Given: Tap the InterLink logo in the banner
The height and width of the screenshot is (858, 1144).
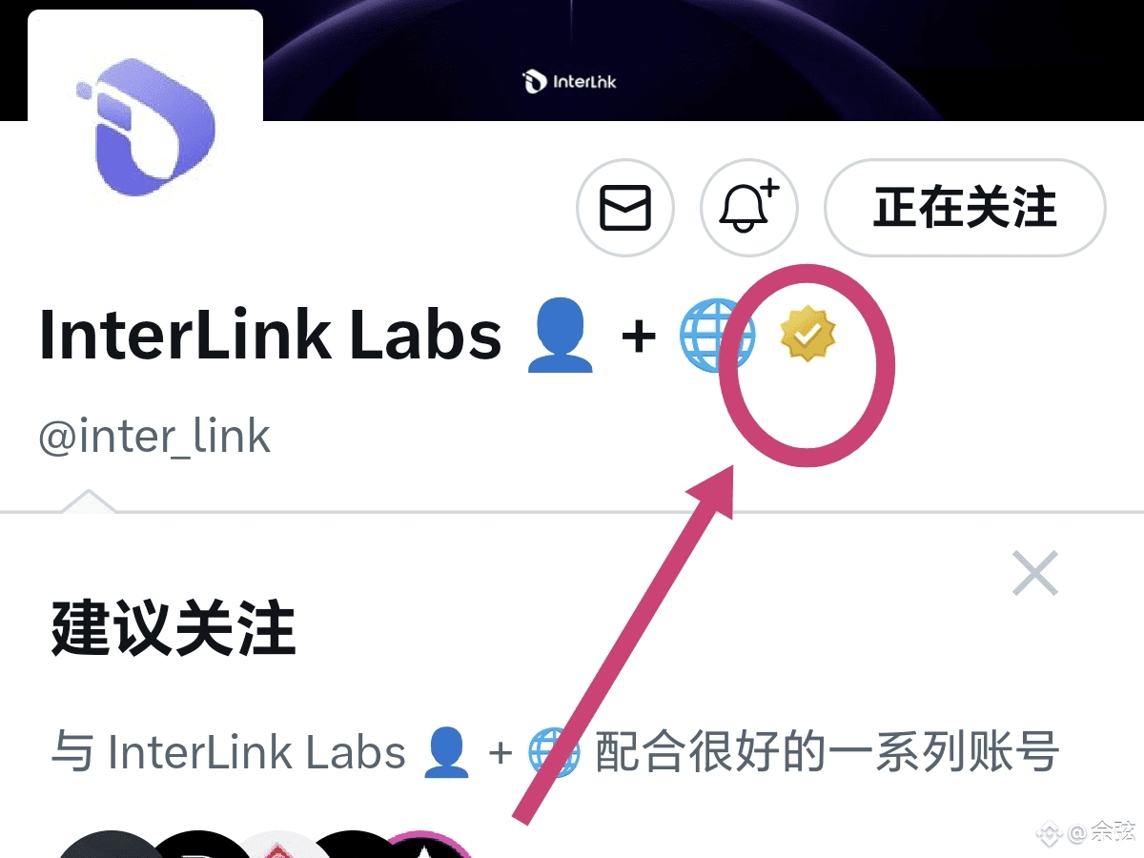Looking at the screenshot, I should tap(570, 82).
